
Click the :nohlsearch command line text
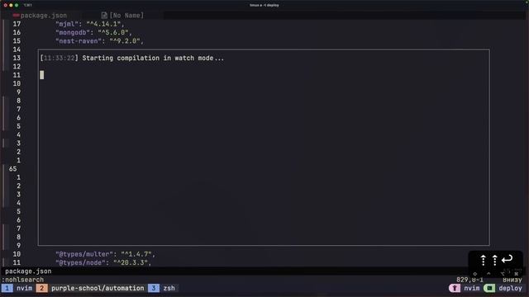click(22, 280)
